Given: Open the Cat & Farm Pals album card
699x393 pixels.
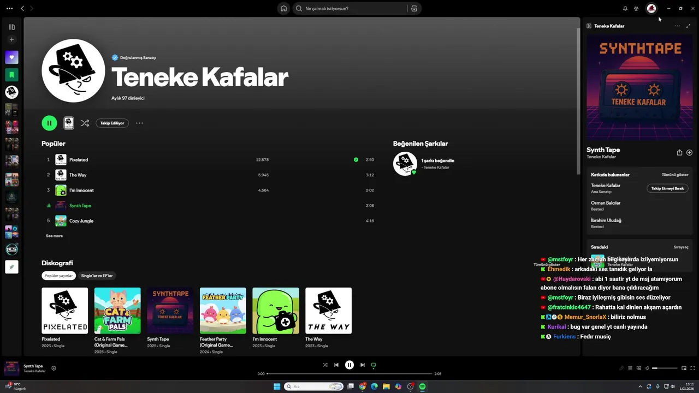Looking at the screenshot, I should click(117, 320).
